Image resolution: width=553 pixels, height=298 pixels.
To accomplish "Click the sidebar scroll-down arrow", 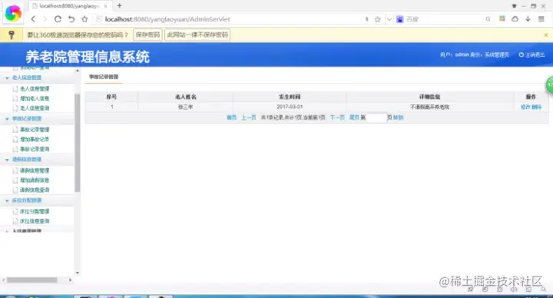I will 78,273.
